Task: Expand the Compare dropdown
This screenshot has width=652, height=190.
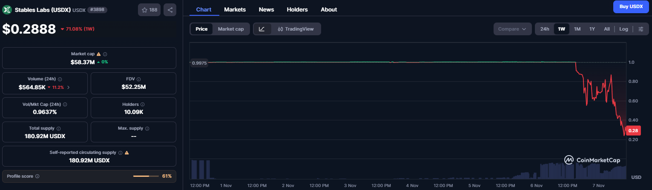Action: pyautogui.click(x=512, y=29)
